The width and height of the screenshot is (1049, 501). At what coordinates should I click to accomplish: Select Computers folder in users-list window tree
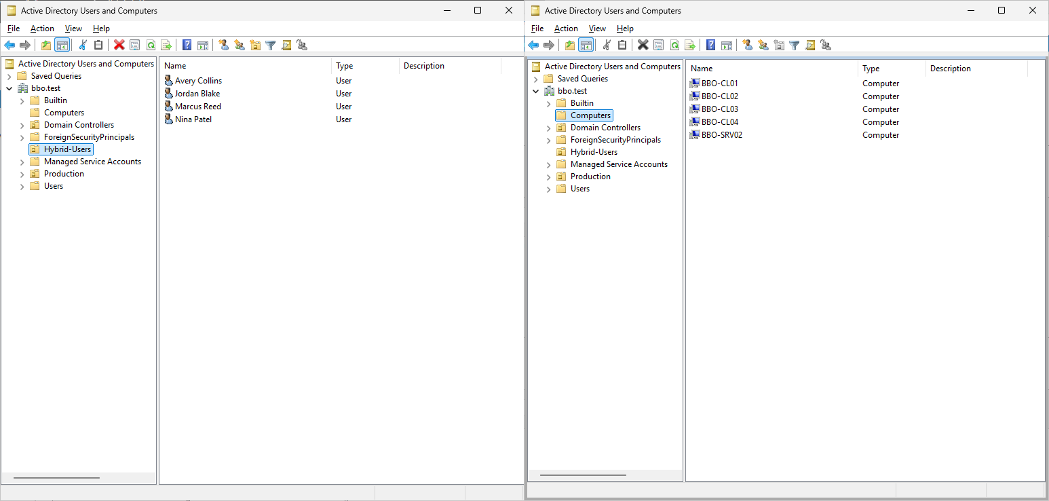64,113
